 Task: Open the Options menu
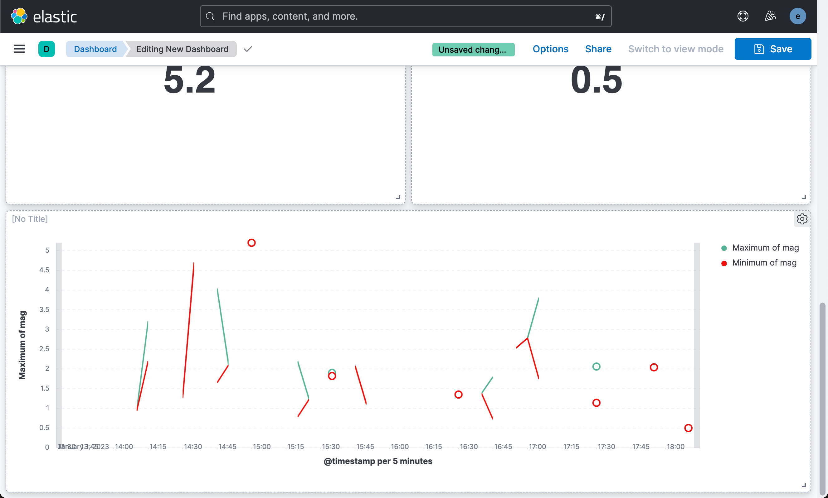coord(550,49)
